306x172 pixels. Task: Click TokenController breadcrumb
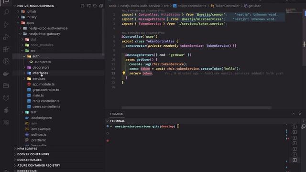click(x=227, y=6)
